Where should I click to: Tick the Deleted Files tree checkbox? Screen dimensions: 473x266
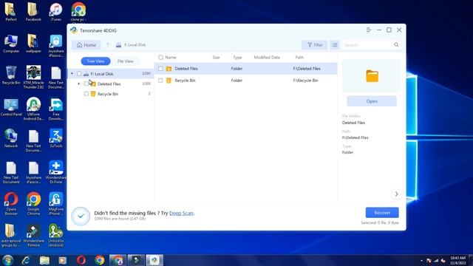[86, 83]
